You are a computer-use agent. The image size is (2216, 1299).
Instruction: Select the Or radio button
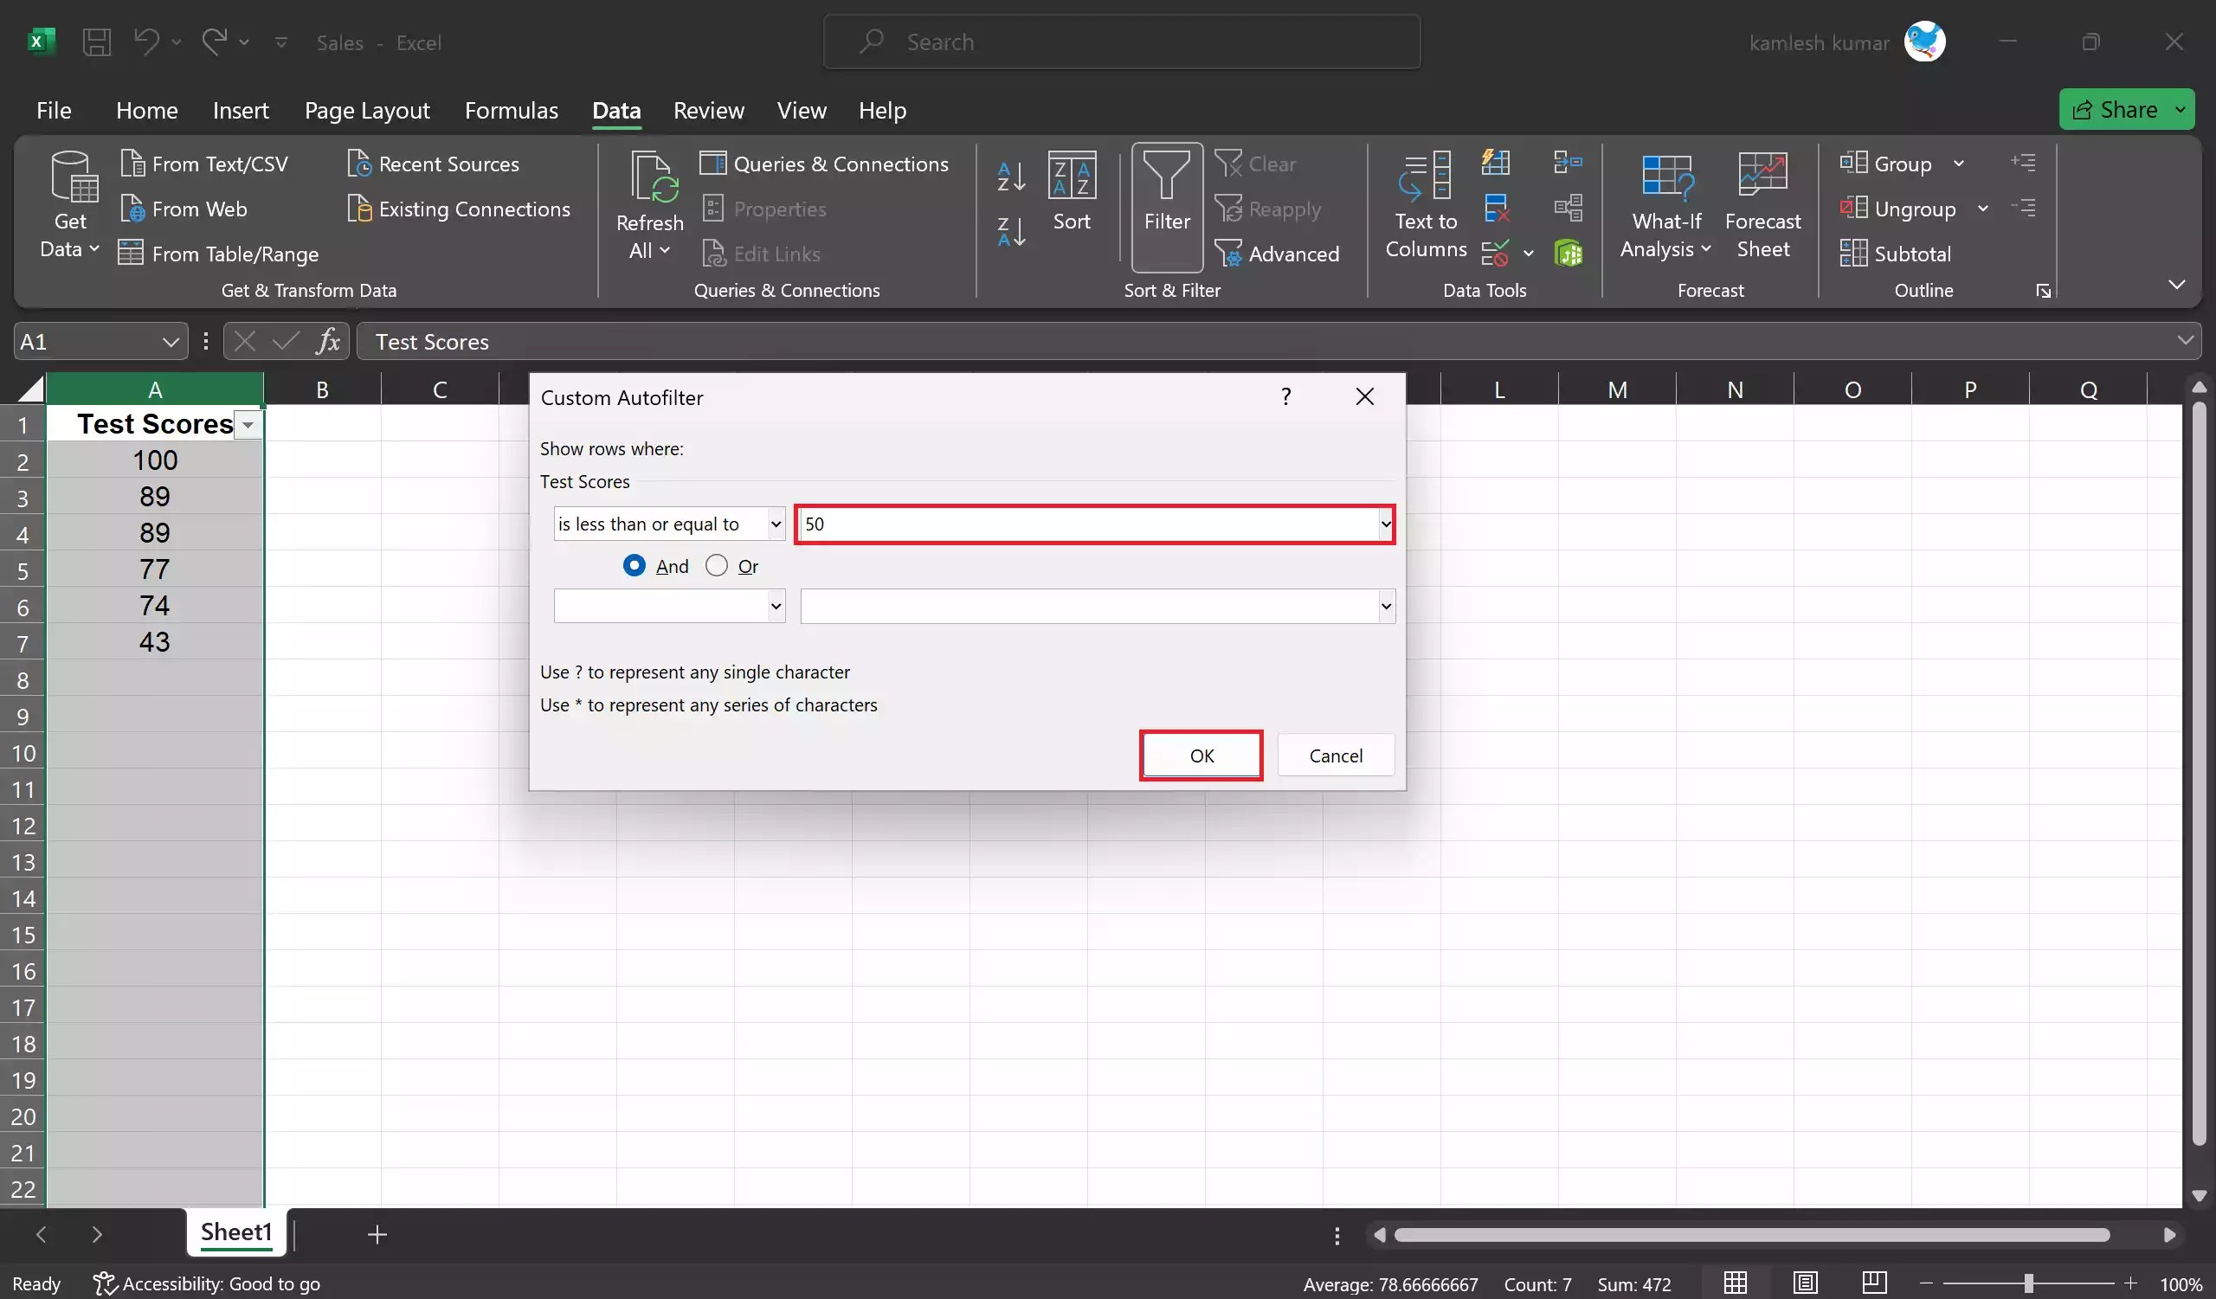[x=716, y=565]
